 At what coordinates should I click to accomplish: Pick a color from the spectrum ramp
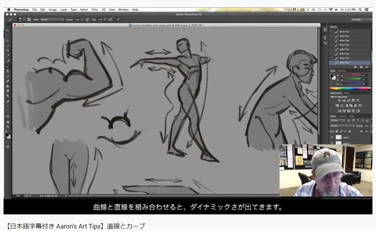(350, 89)
